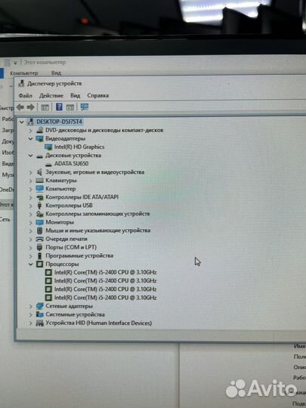Select Мониторы tree label
Viewport: 306px width, 408px height.
pos(60,222)
